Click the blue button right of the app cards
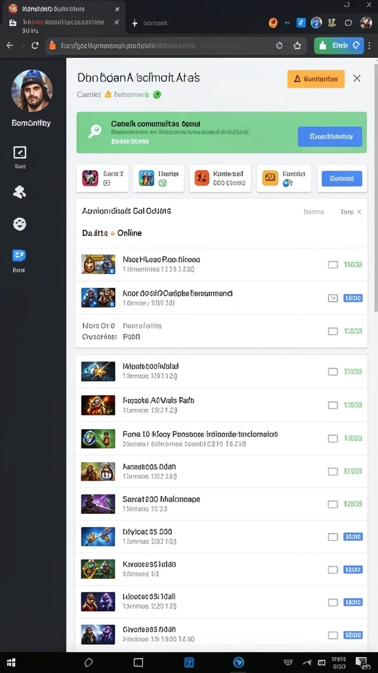The height and width of the screenshot is (673, 378). tap(341, 178)
